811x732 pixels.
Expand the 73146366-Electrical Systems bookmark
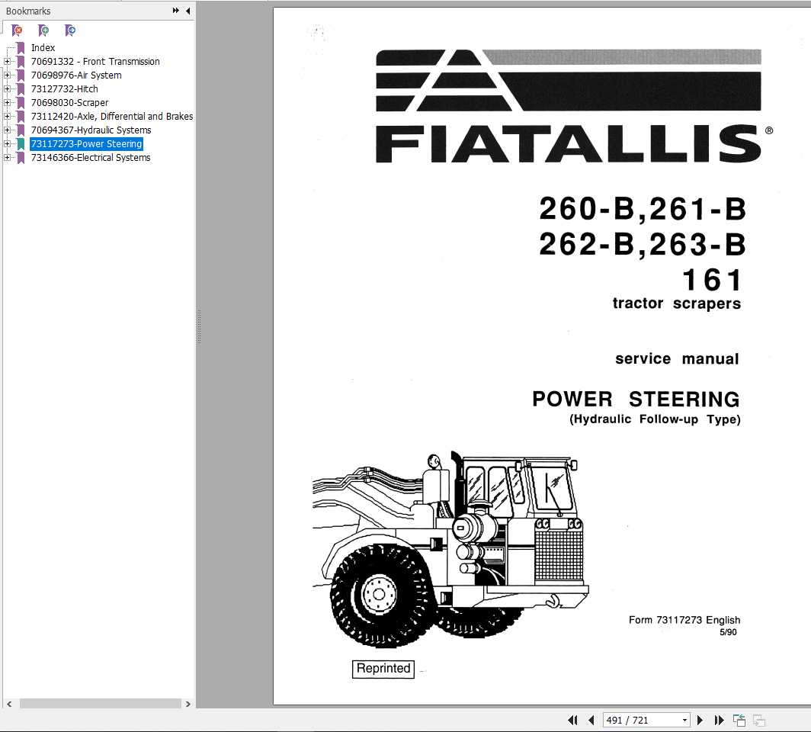click(8, 158)
